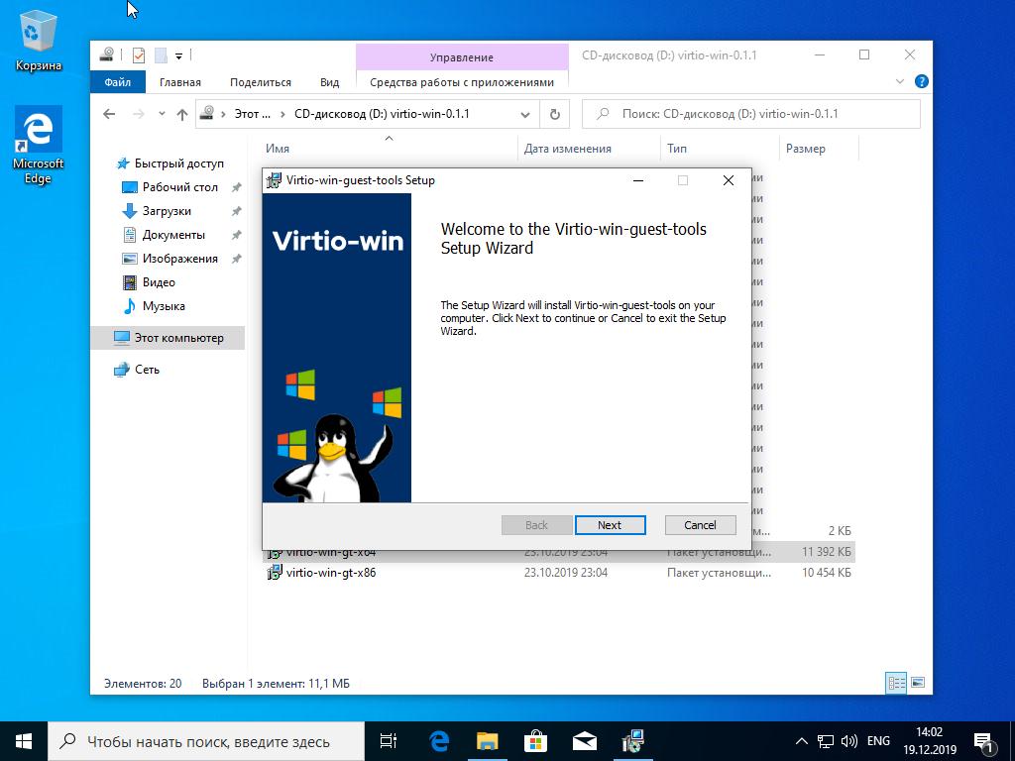This screenshot has width=1015, height=761.
Task: Open the address bar history dropdown
Action: [524, 114]
